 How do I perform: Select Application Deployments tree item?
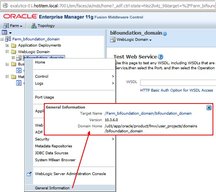40,45
